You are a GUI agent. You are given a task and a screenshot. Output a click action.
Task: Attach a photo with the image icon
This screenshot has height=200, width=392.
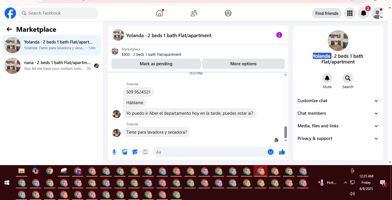coord(125,152)
